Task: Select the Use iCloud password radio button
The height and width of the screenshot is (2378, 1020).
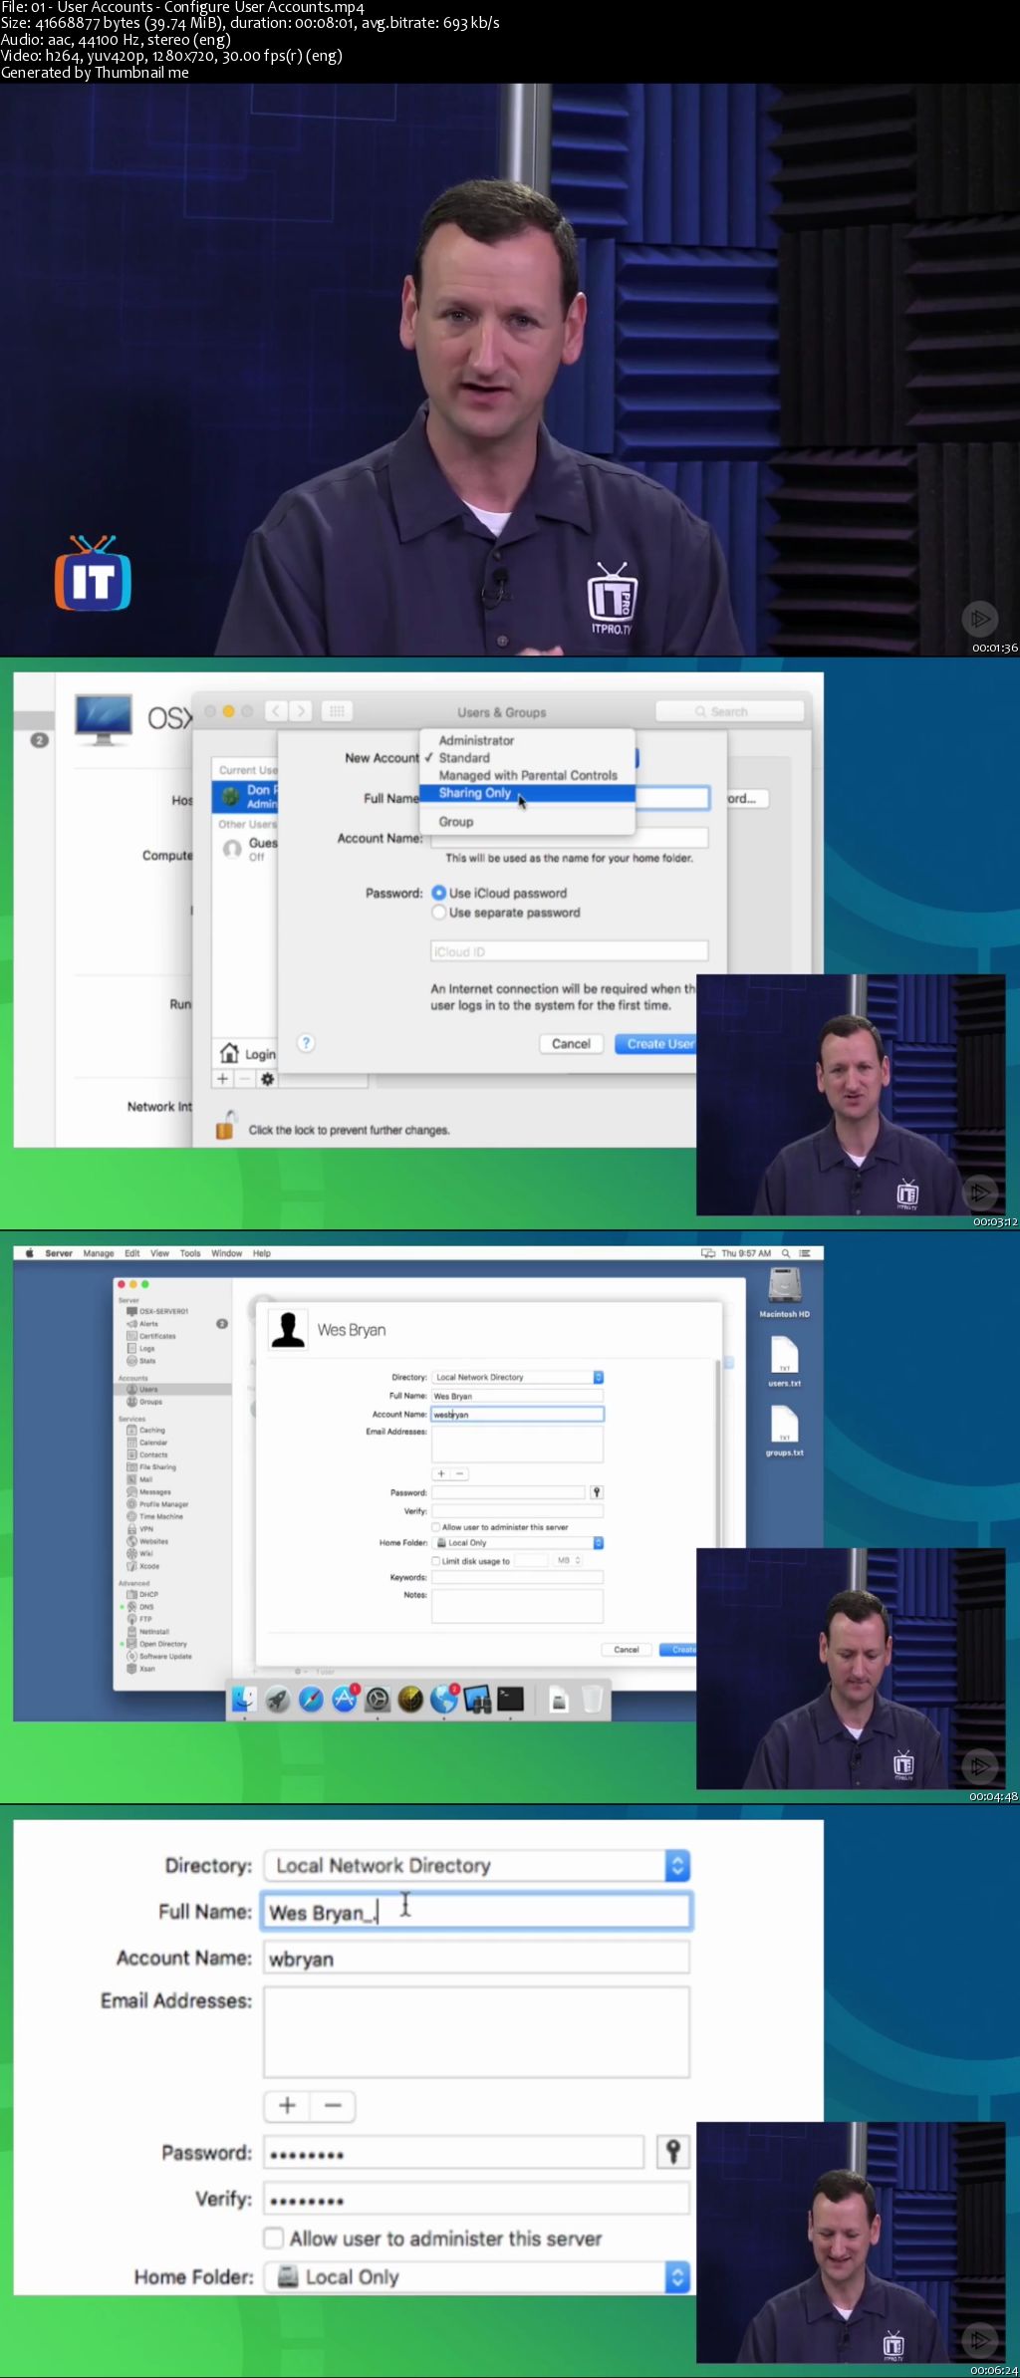Action: coord(438,893)
